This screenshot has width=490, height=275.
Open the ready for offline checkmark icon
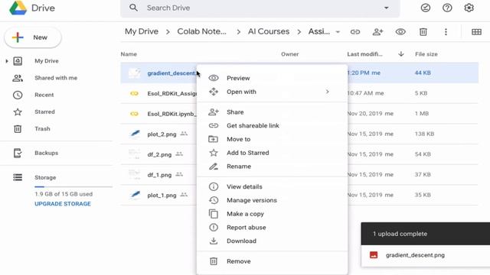pos(426,8)
